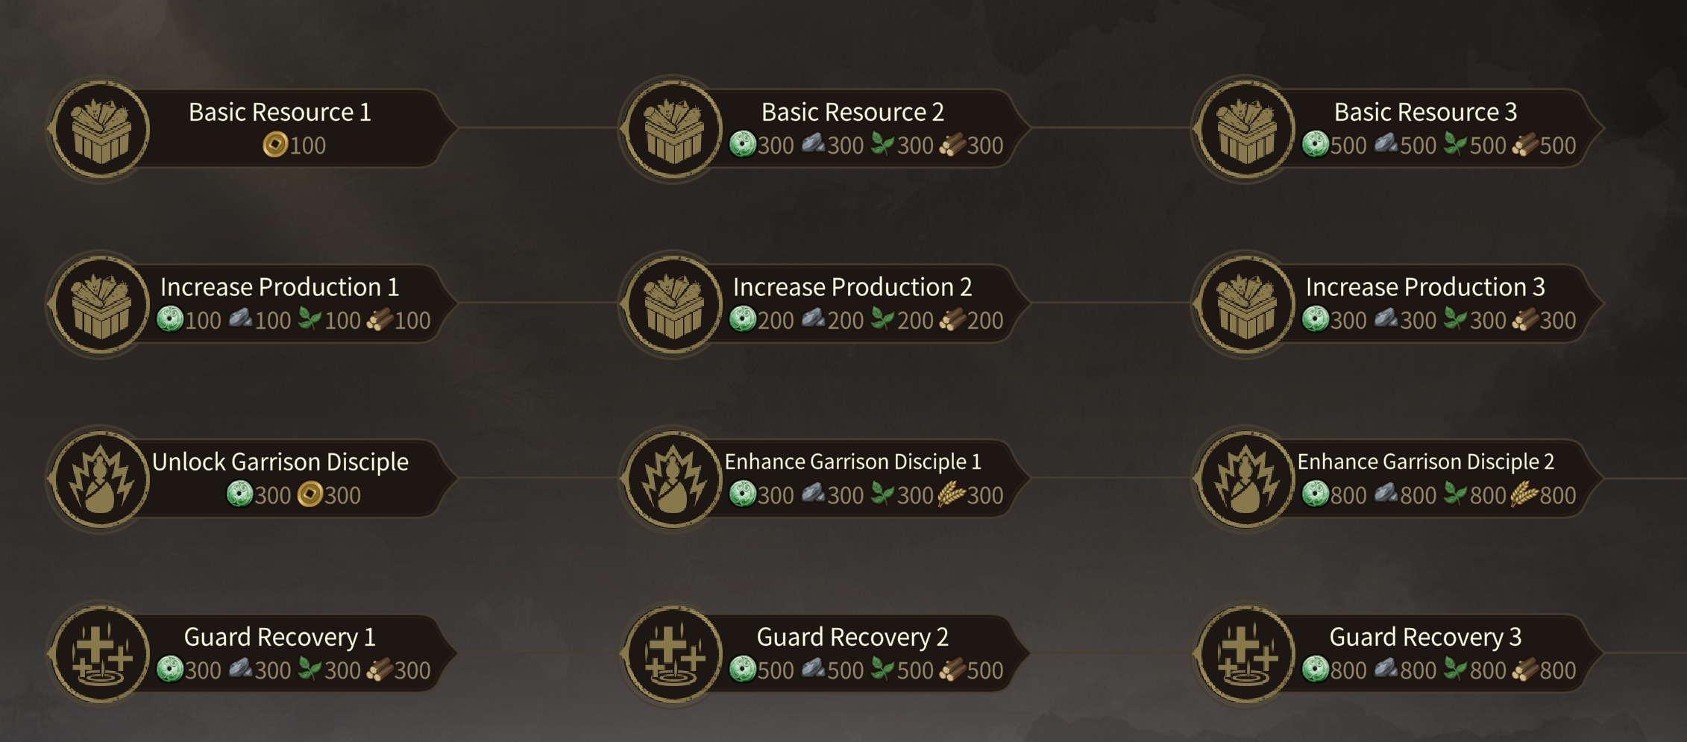Select the Basic Resource 2 crate icon
Viewport: 1687px width, 742px height.
[673, 130]
